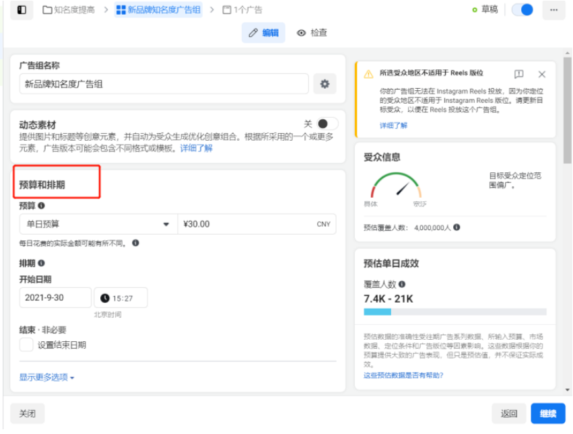Click the 继续 button
This screenshot has height=434, width=573.
tap(547, 413)
